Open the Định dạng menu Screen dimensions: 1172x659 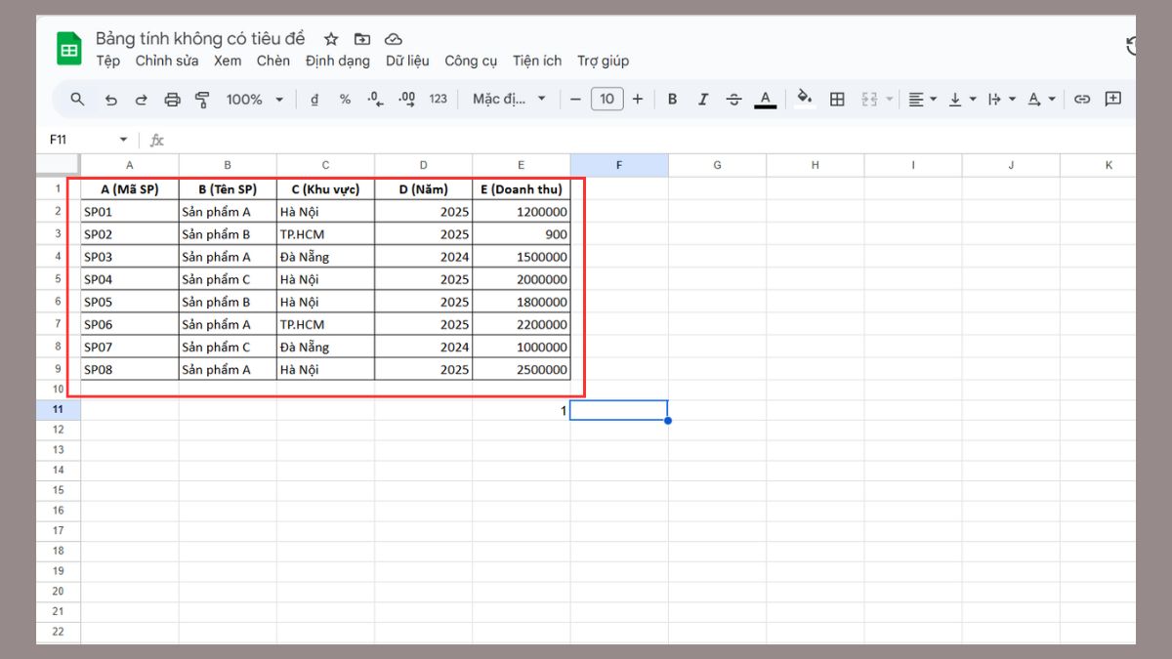point(338,61)
